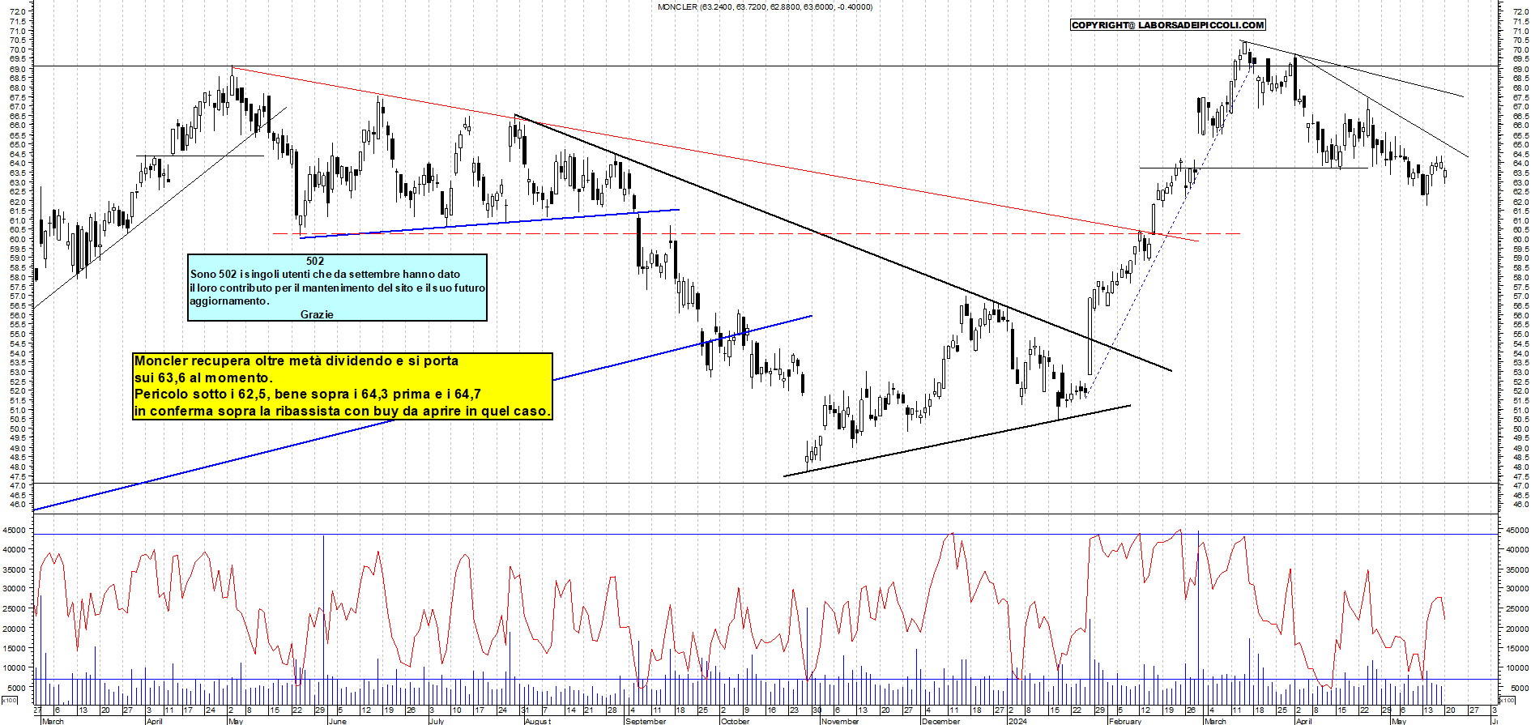Click the "2024" year label on time axis
Viewport: 1531px width, 725px height.
coord(1017,721)
